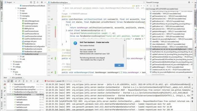
Task: Expand the domain folder
Action: click(x=18, y=13)
